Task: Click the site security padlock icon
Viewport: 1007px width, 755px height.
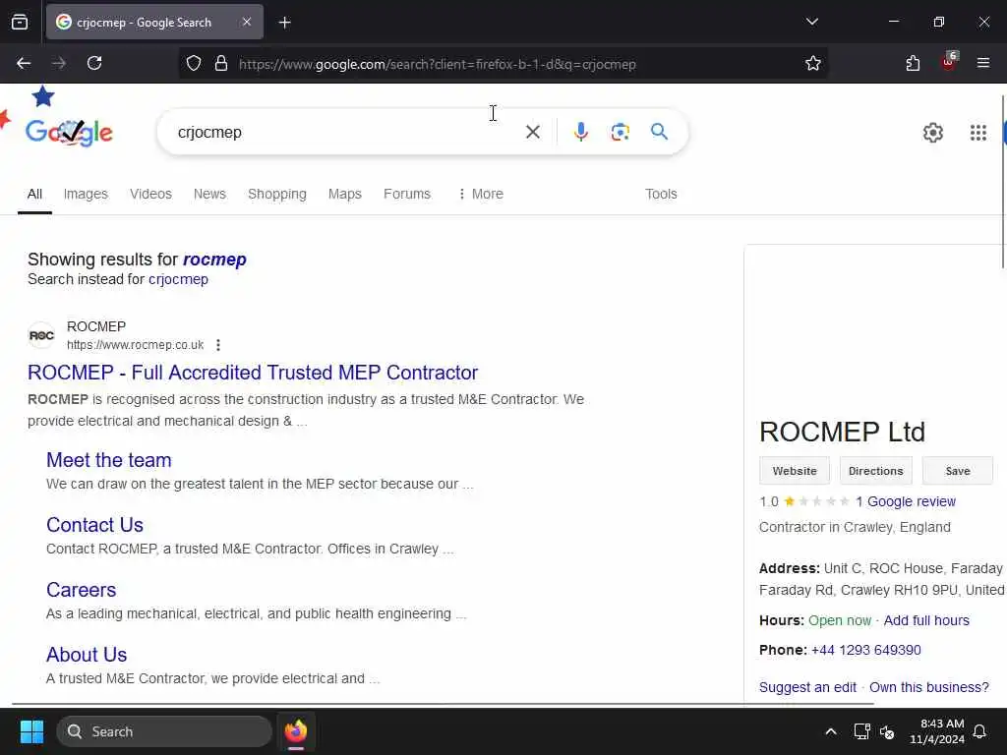Action: point(221,63)
